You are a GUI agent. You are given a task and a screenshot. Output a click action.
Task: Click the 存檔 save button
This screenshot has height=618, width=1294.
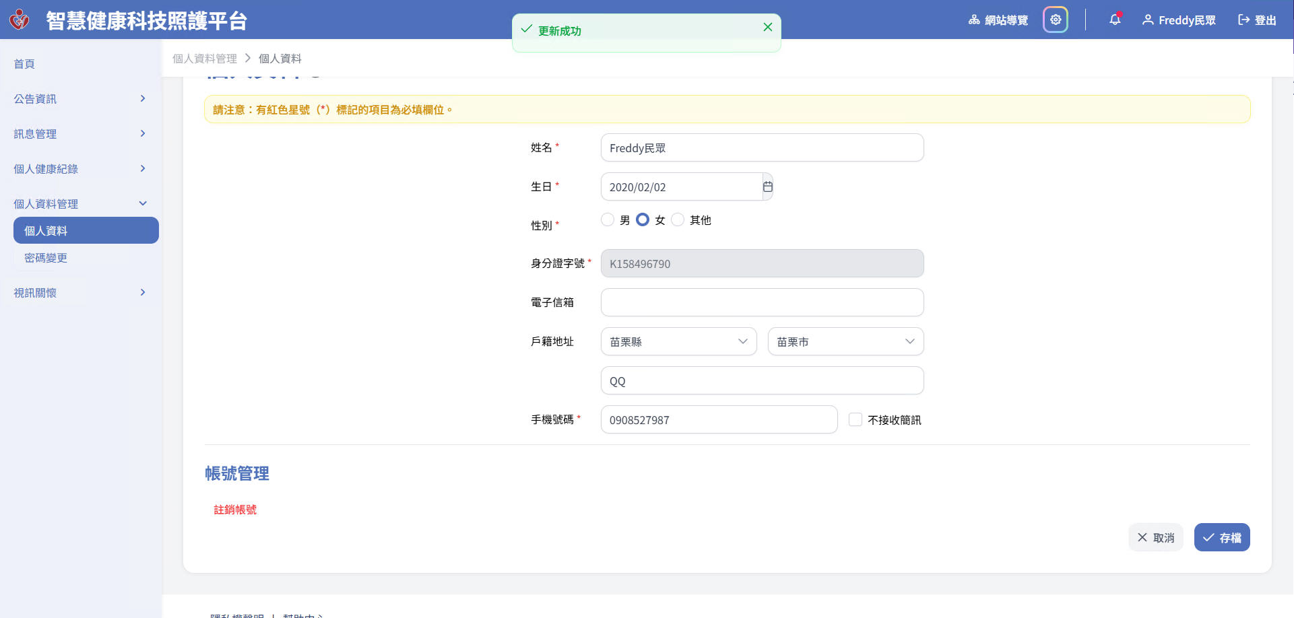pyautogui.click(x=1221, y=537)
